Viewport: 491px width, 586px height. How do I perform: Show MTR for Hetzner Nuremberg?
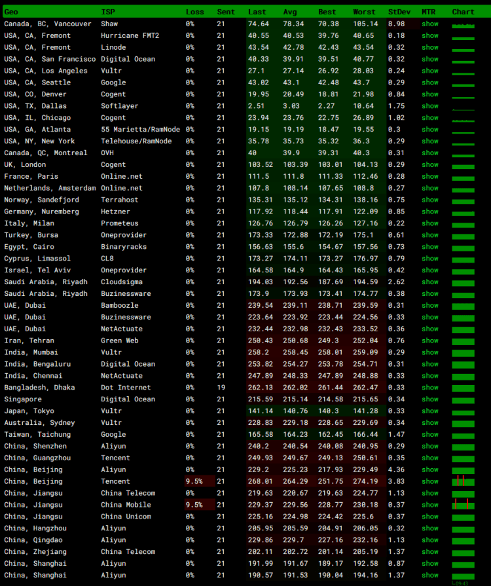(x=429, y=211)
